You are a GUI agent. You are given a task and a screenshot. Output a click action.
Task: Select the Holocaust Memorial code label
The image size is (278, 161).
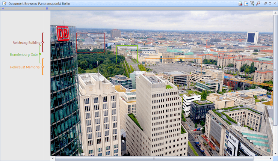(x=25, y=67)
